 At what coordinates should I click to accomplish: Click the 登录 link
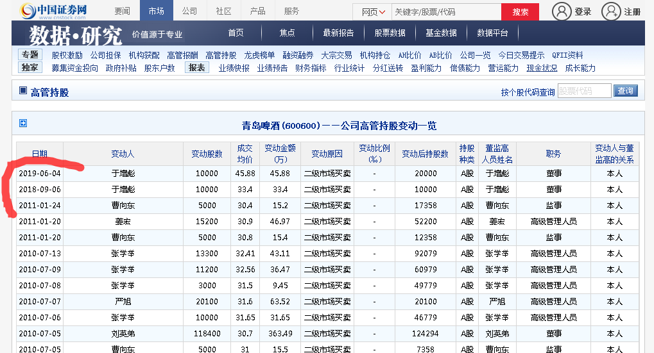[x=583, y=12]
